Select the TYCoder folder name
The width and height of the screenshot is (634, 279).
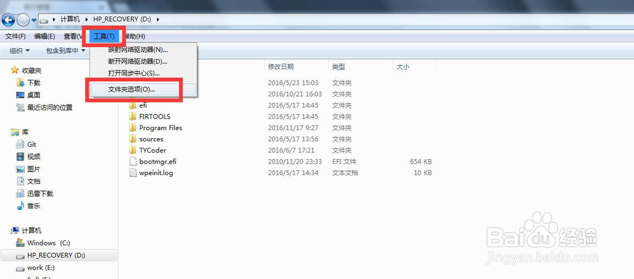pos(153,150)
